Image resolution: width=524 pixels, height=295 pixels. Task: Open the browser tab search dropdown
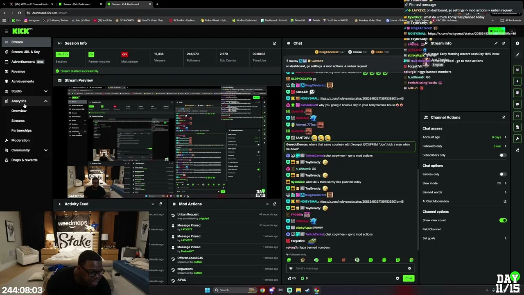point(5,4)
